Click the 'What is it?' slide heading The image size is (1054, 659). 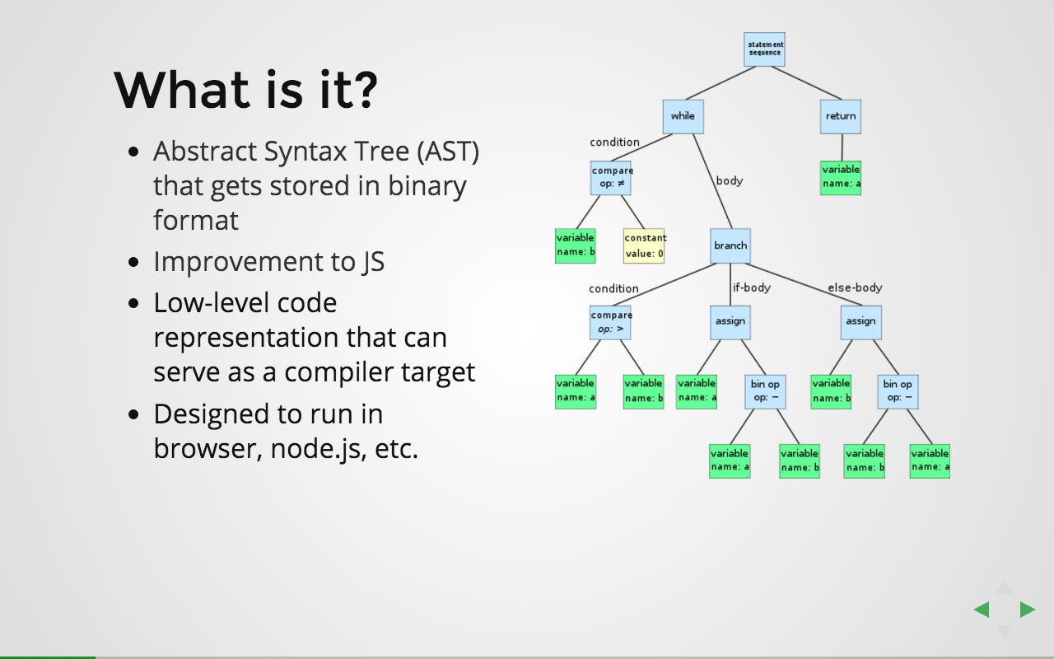click(x=245, y=91)
